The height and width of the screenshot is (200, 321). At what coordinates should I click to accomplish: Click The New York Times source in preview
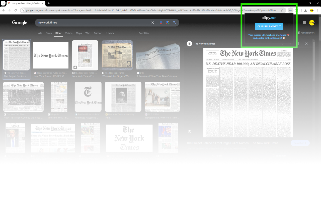[x=201, y=44]
